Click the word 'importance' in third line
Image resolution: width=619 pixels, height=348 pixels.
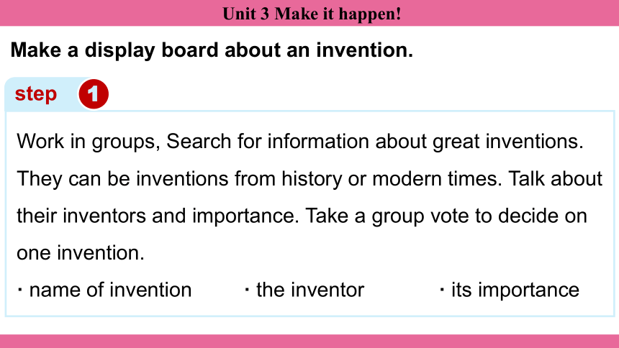coord(245,216)
